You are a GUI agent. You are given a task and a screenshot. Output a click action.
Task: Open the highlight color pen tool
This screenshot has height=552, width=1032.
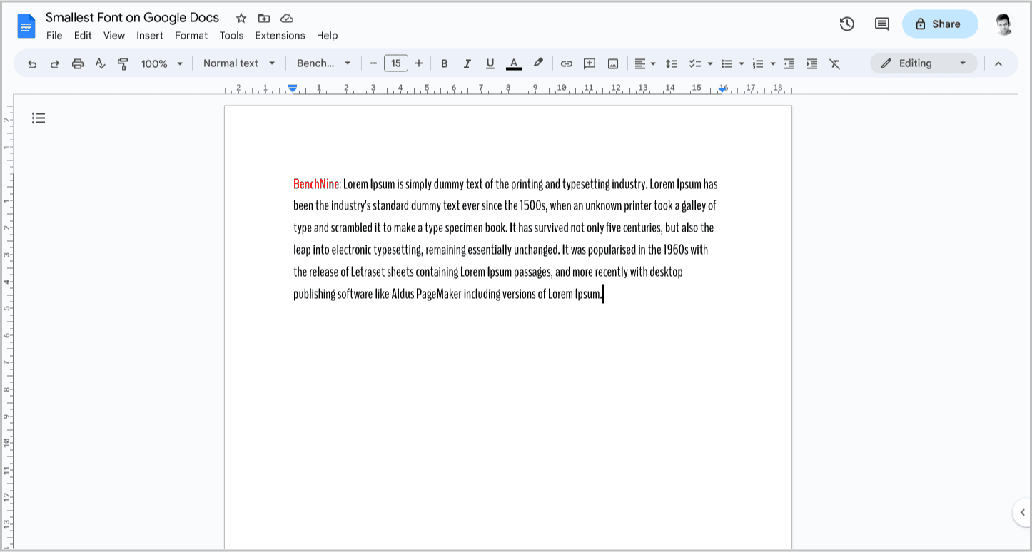point(538,63)
